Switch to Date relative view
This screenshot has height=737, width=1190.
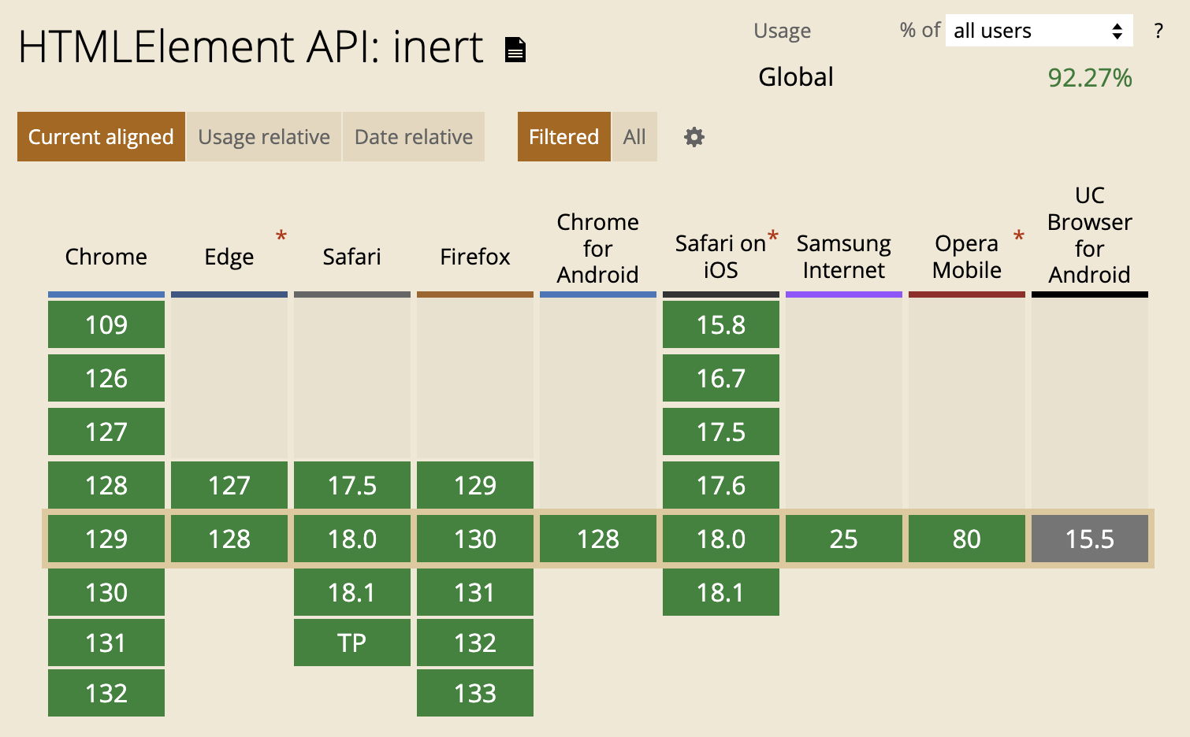pos(414,137)
